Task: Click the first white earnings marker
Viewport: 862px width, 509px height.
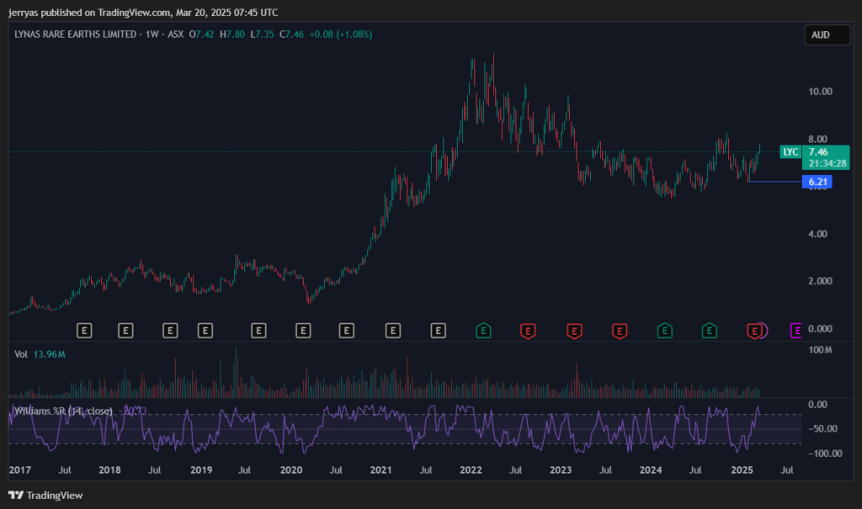Action: (83, 331)
